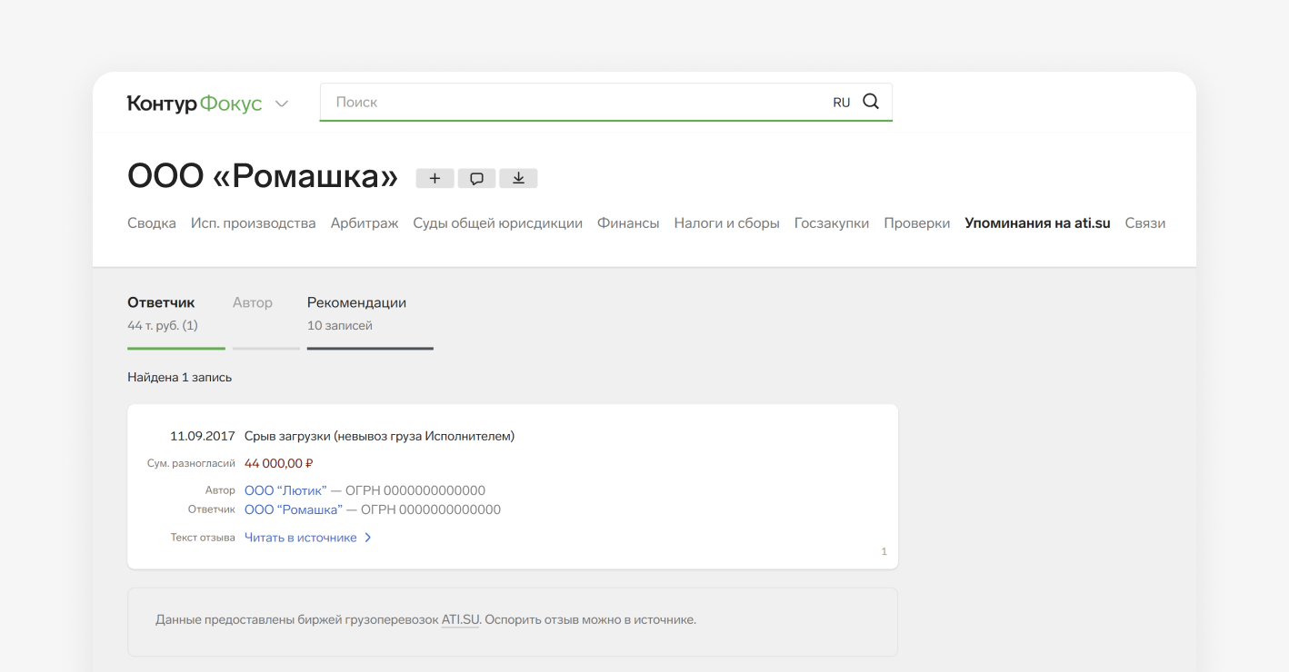The width and height of the screenshot is (1289, 672).
Task: Go to Исп. производства section
Action: point(253,223)
